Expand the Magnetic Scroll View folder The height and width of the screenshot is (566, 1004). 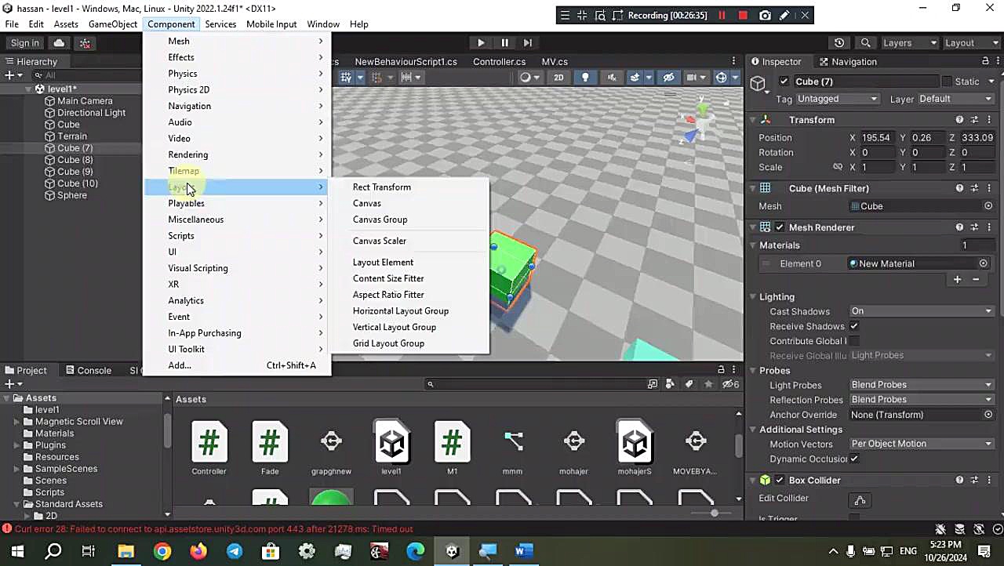click(x=17, y=422)
